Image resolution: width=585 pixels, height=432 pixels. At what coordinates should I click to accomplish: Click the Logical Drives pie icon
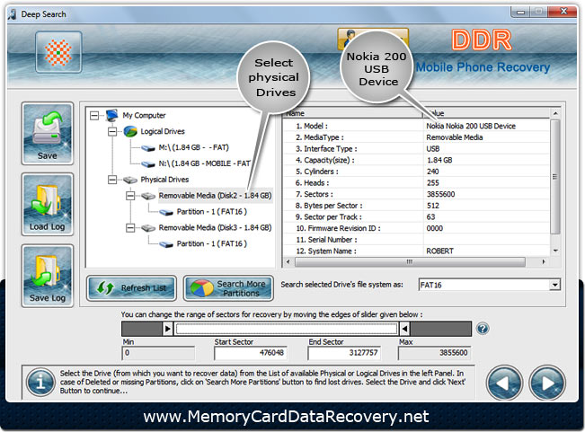[130, 131]
